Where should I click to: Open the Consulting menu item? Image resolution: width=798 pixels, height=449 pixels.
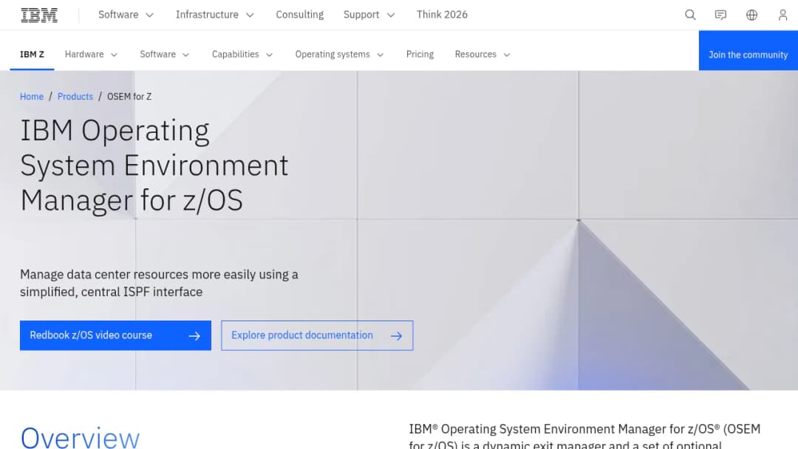pos(300,15)
